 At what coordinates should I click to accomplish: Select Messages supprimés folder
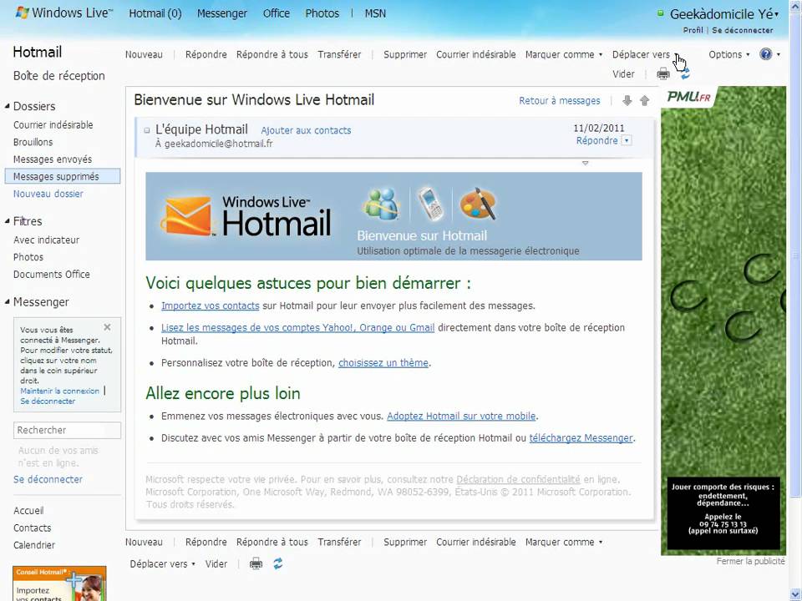pyautogui.click(x=63, y=176)
